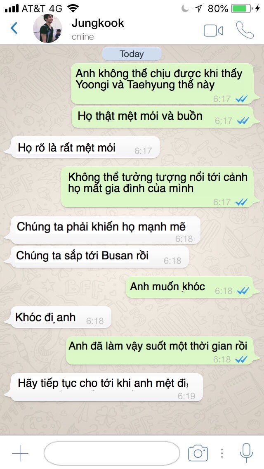Select message 'Hãy tiếp tục cho tới khi anh mệt đi'

pyautogui.click(x=106, y=387)
